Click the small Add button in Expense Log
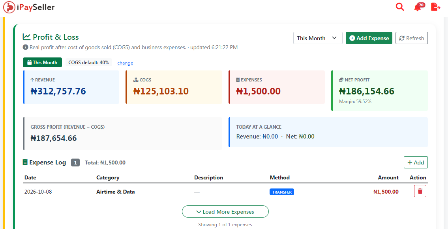The width and height of the screenshot is (448, 229). (x=416, y=163)
